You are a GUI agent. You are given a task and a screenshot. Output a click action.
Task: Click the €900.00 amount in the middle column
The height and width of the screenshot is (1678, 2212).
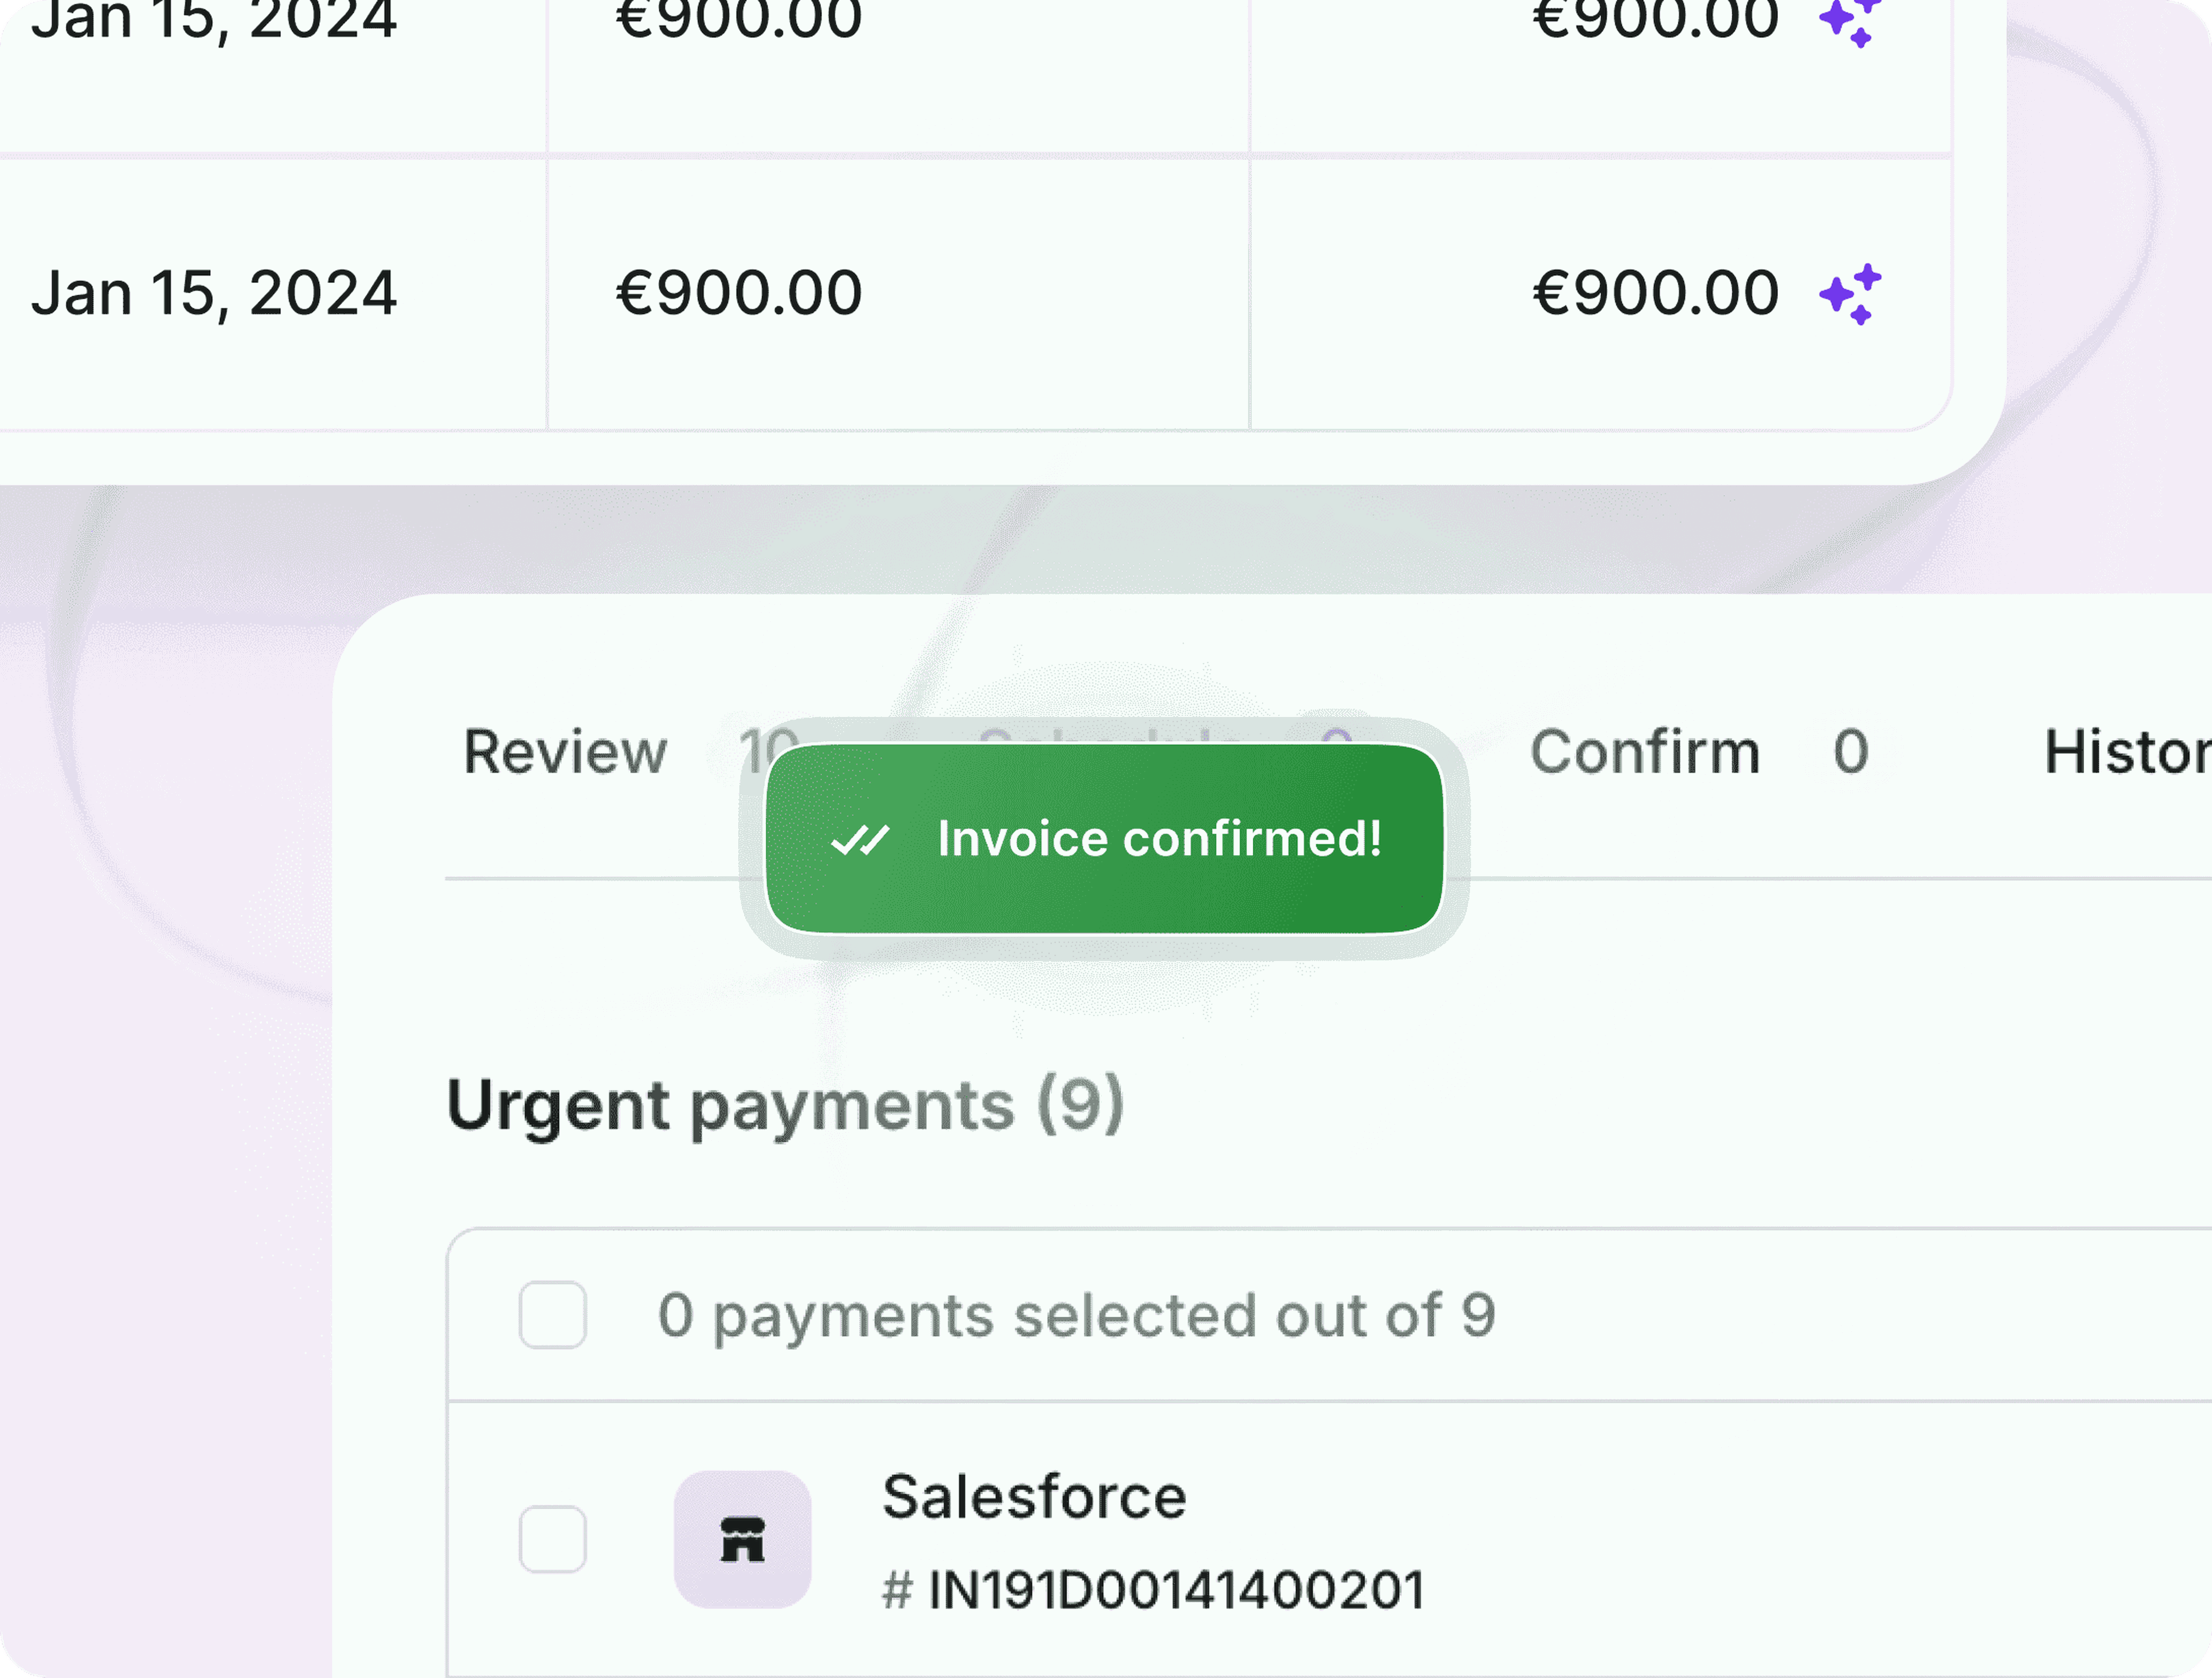[739, 293]
